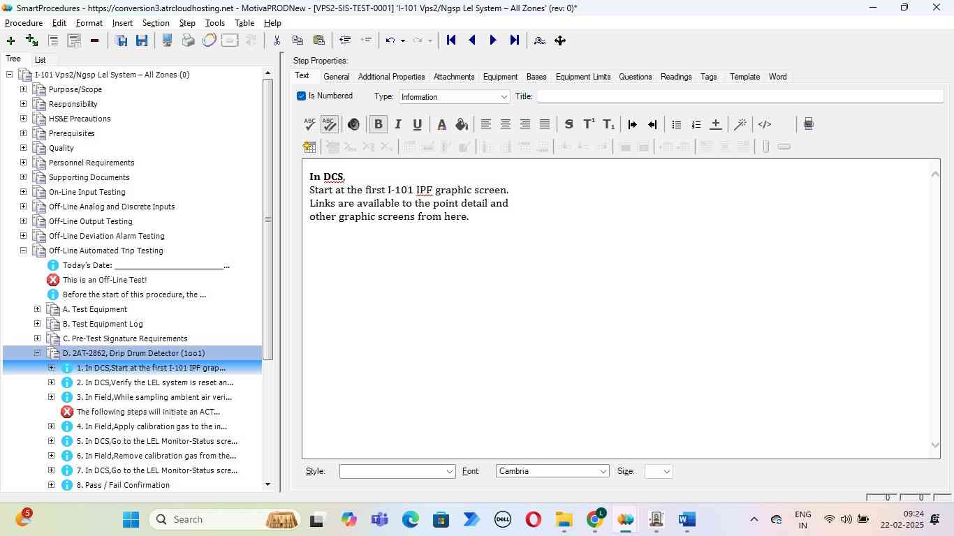
Task: Open the Font dropdown showing Cambria
Action: click(x=552, y=472)
